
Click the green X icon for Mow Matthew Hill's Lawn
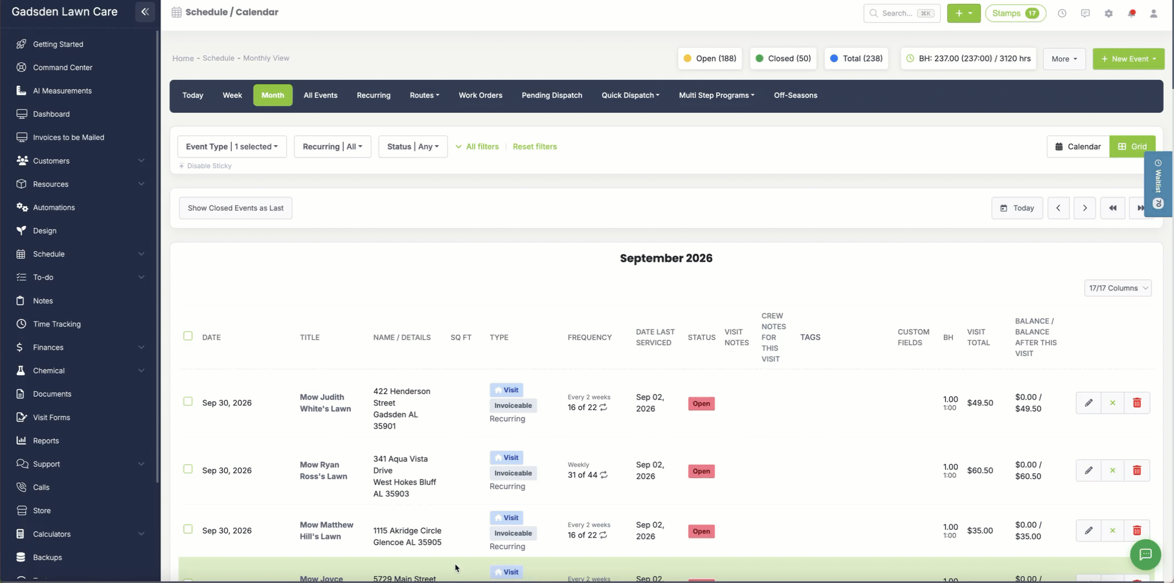tap(1112, 531)
